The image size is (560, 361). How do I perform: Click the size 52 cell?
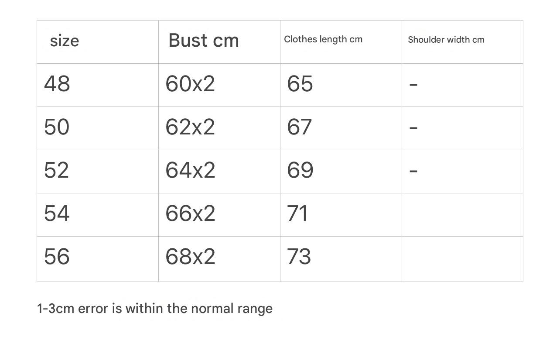[57, 170]
